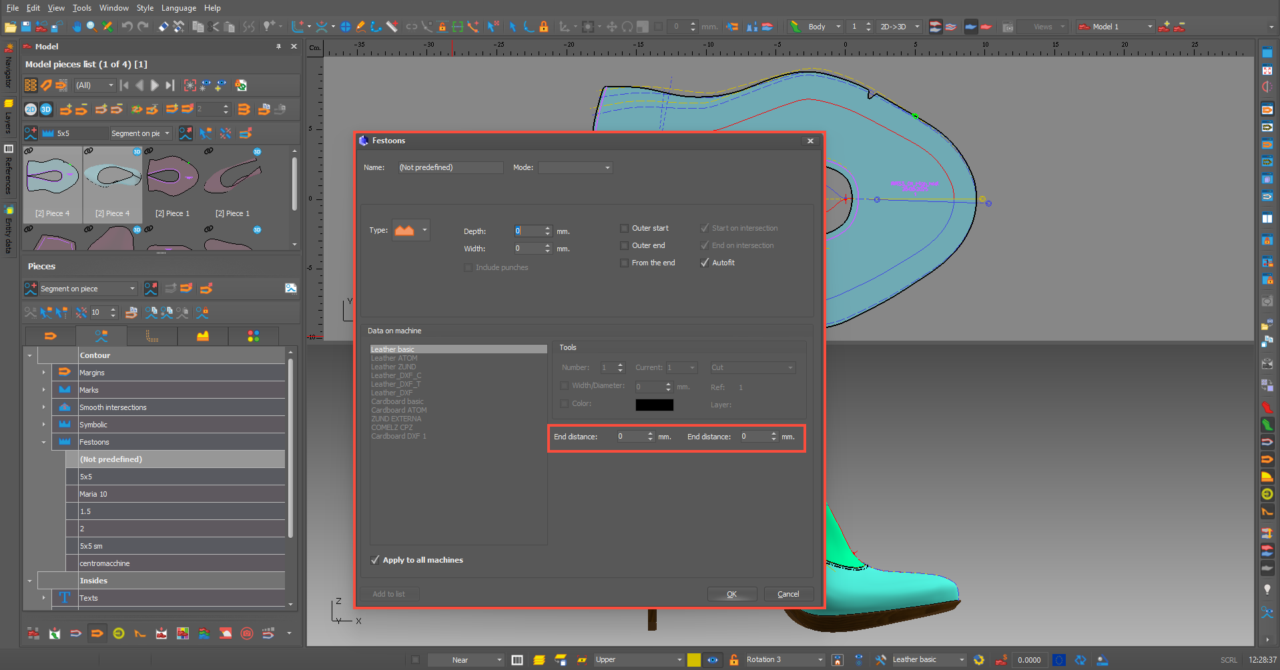Open the Style menu
1280x670 pixels.
point(145,8)
